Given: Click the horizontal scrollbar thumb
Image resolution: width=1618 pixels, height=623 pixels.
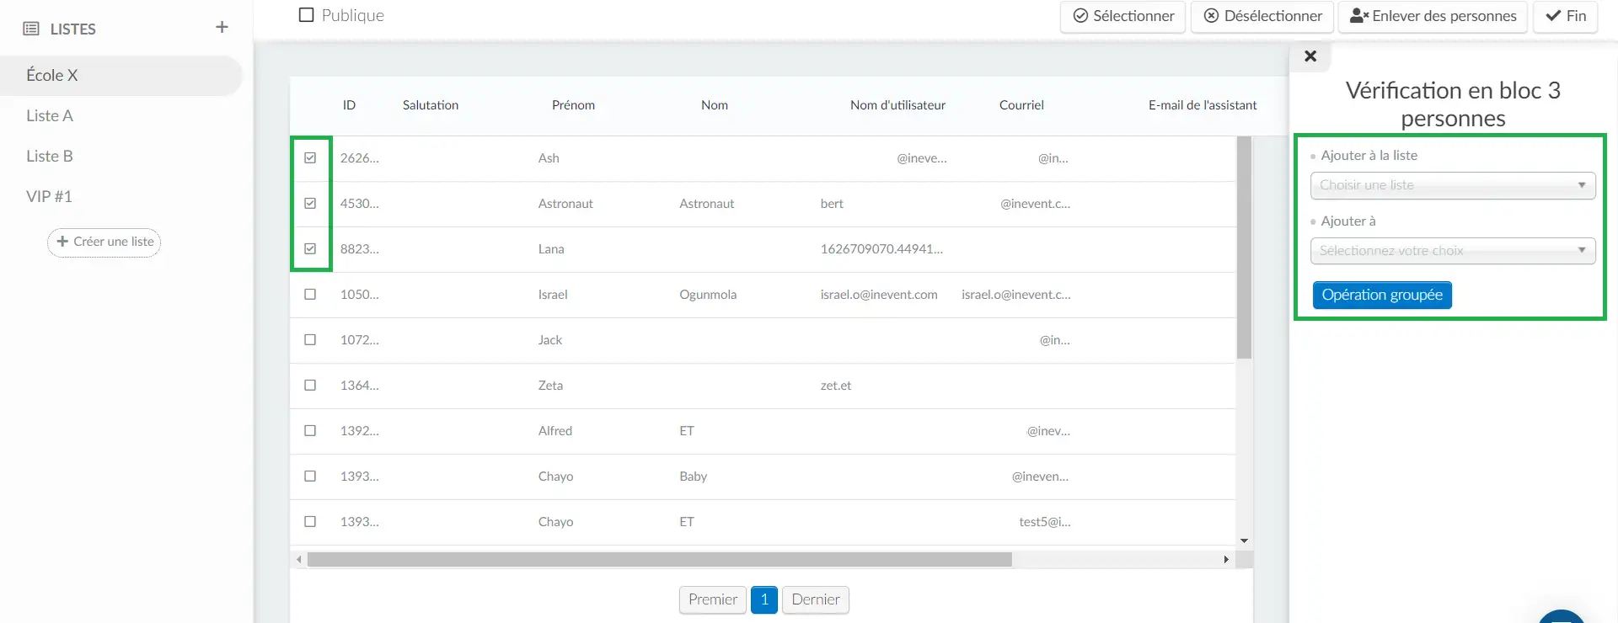Looking at the screenshot, I should click(659, 560).
